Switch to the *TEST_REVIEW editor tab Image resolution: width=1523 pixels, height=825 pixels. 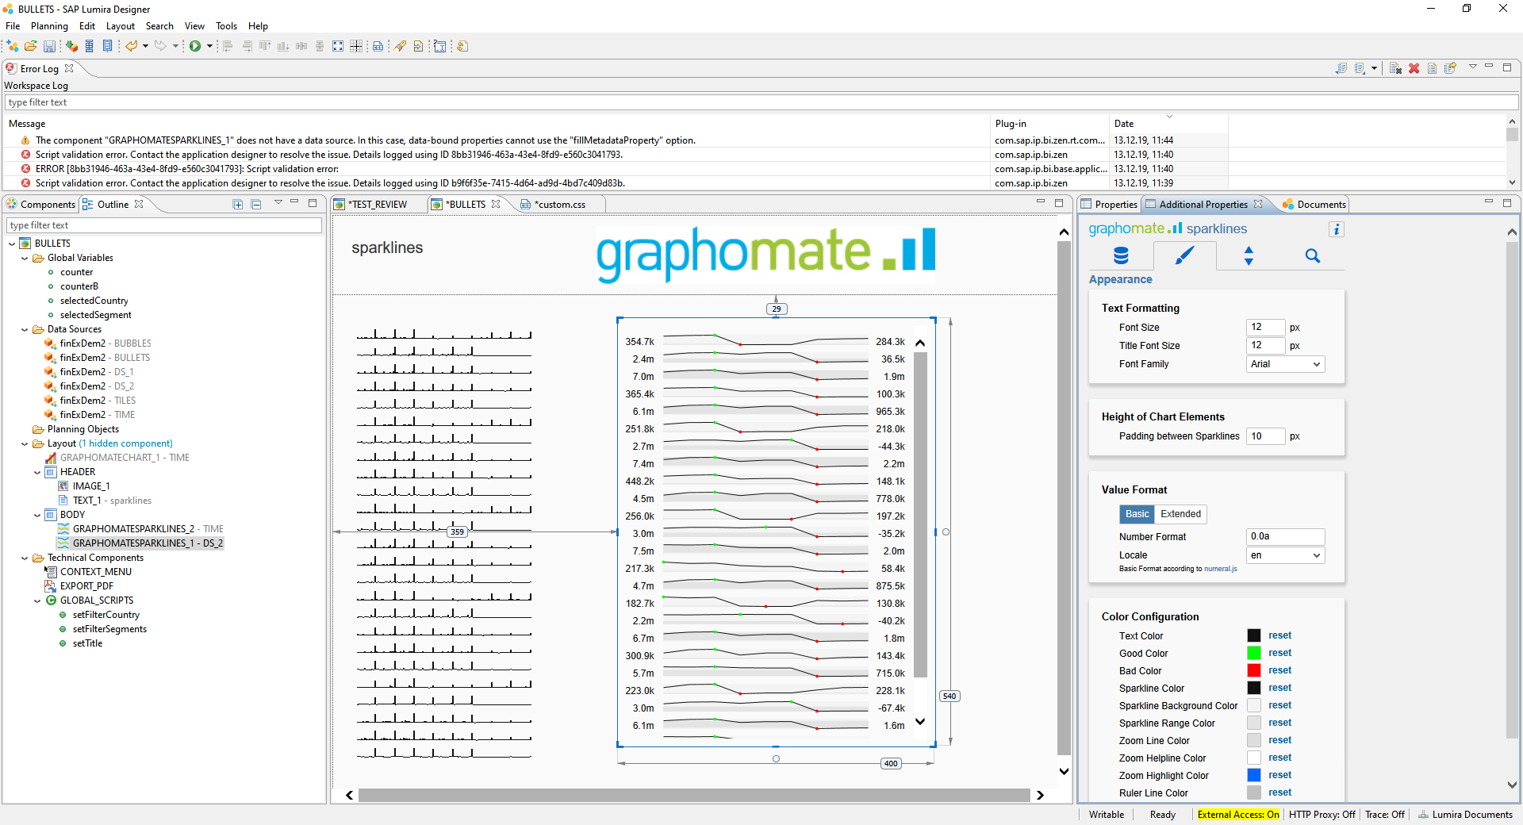point(378,204)
